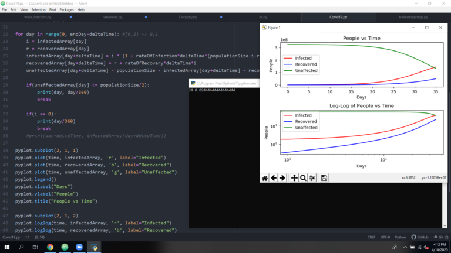
Task: Open the Python grammar selector
Action: (x=400, y=237)
